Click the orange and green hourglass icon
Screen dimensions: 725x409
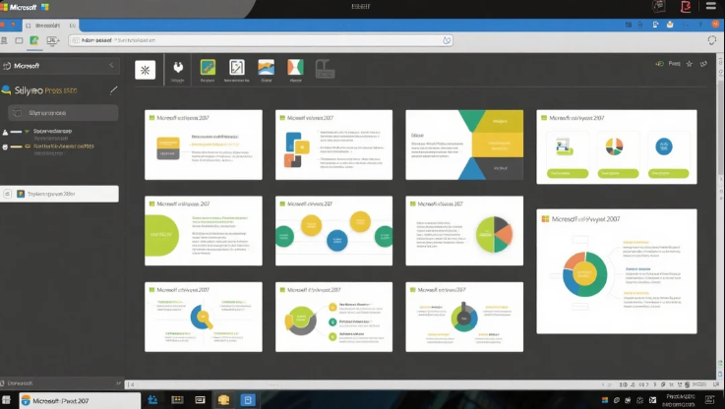click(x=295, y=67)
